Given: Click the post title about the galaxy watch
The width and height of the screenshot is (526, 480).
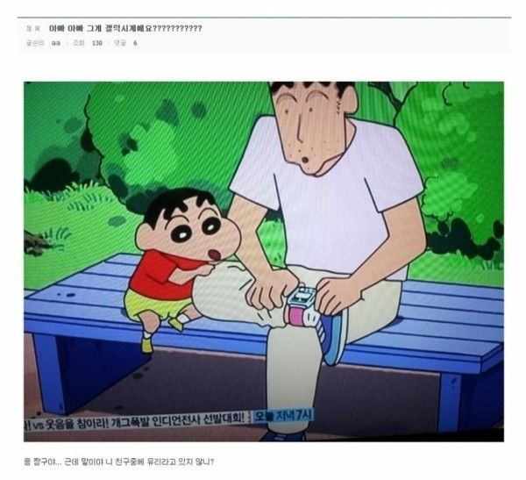Looking at the screenshot, I should [x=125, y=29].
